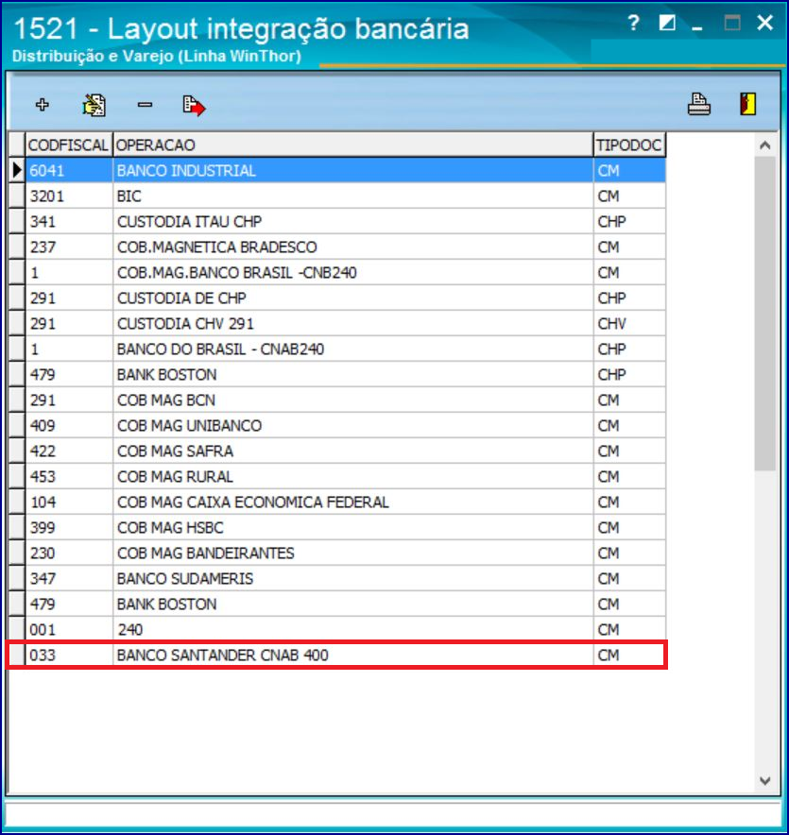Click the contrast square icon in the title bar
The image size is (789, 835).
pos(666,23)
